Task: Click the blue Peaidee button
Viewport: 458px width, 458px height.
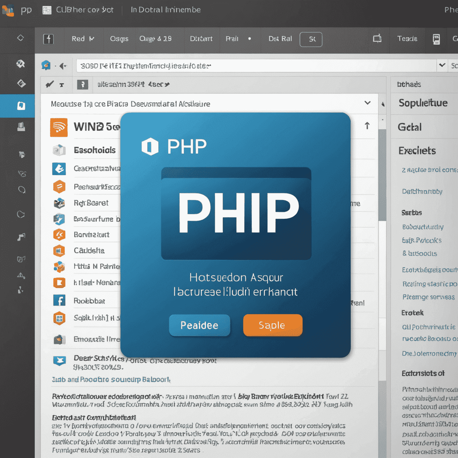Action: [199, 325]
